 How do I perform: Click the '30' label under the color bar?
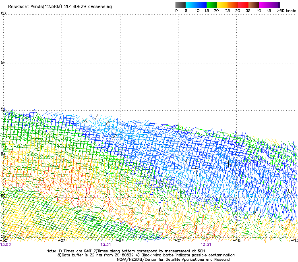pos(238,11)
